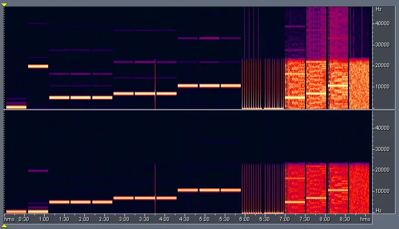Click the 0:30 mark on time ruler
399x229 pixels.
point(24,219)
